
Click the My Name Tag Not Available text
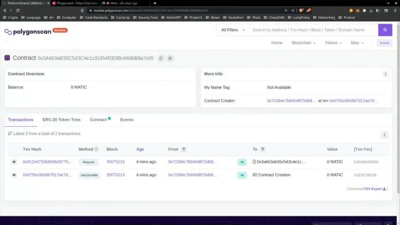pyautogui.click(x=279, y=87)
